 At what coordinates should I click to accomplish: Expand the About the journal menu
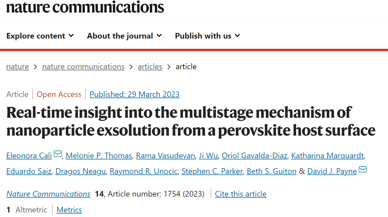point(124,36)
